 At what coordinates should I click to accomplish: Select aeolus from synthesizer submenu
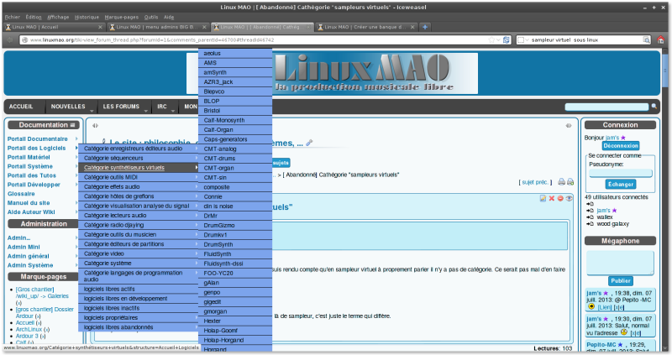235,54
